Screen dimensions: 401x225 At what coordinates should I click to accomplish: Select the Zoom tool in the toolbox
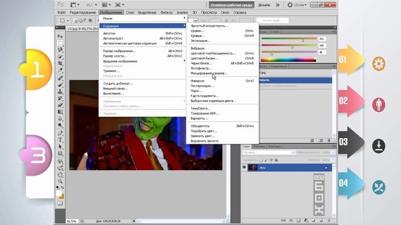[60, 181]
